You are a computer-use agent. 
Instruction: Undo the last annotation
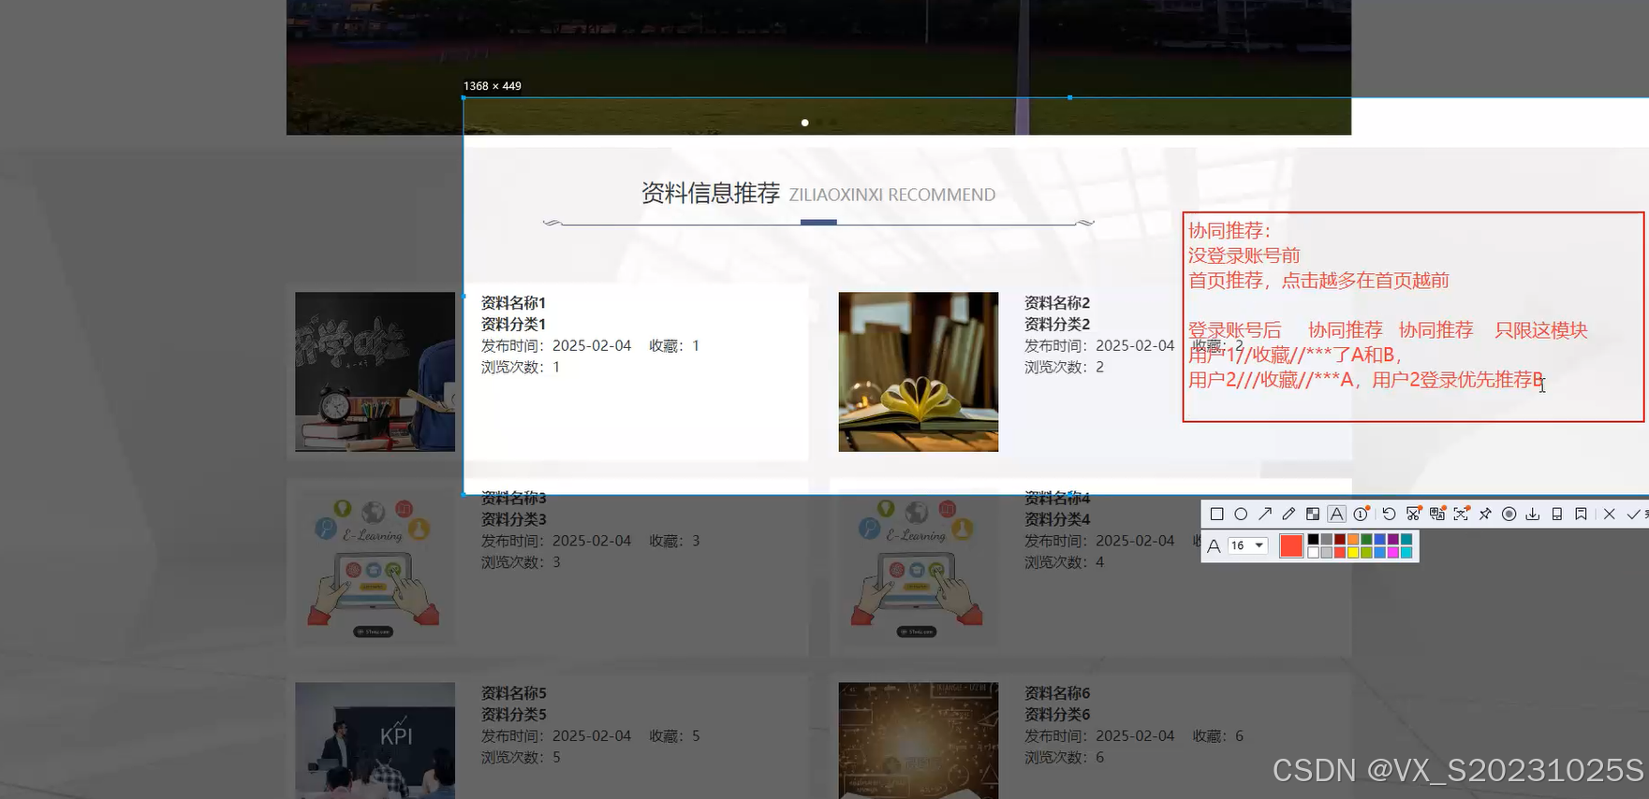coord(1389,515)
